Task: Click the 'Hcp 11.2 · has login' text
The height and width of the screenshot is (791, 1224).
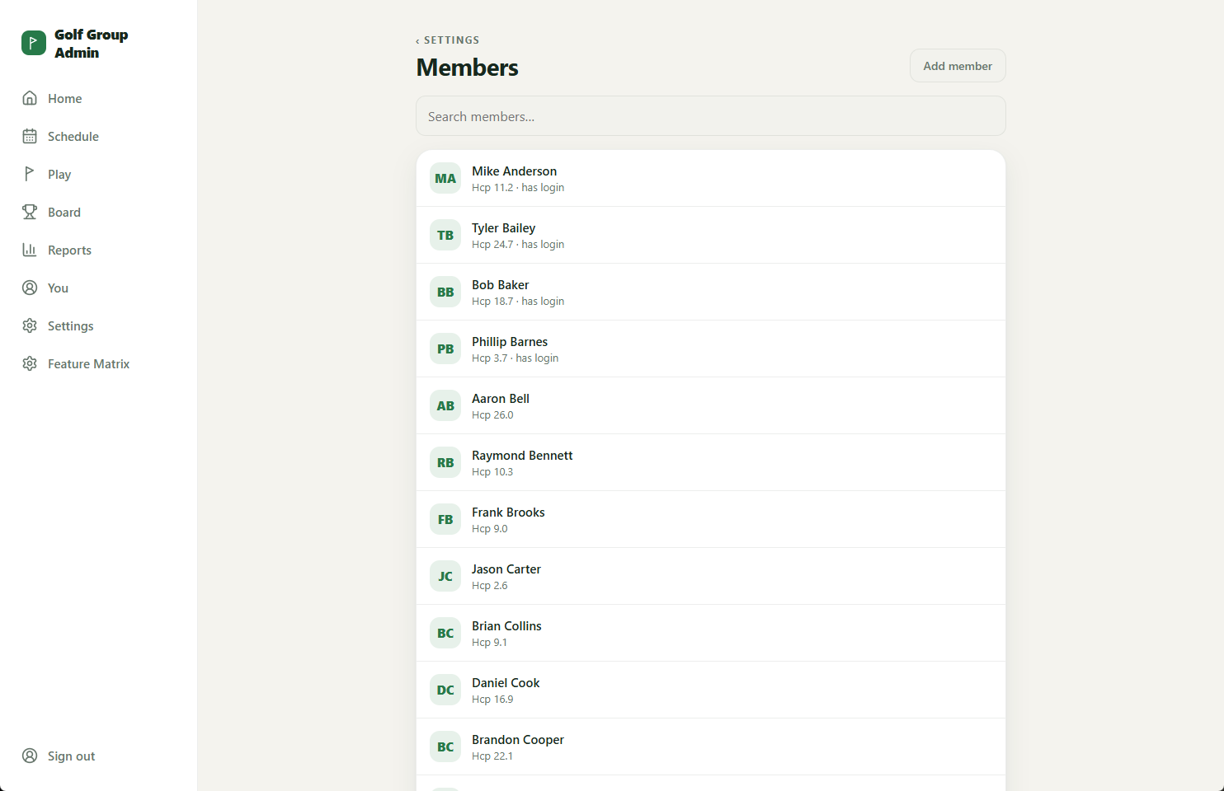Action: (x=518, y=188)
